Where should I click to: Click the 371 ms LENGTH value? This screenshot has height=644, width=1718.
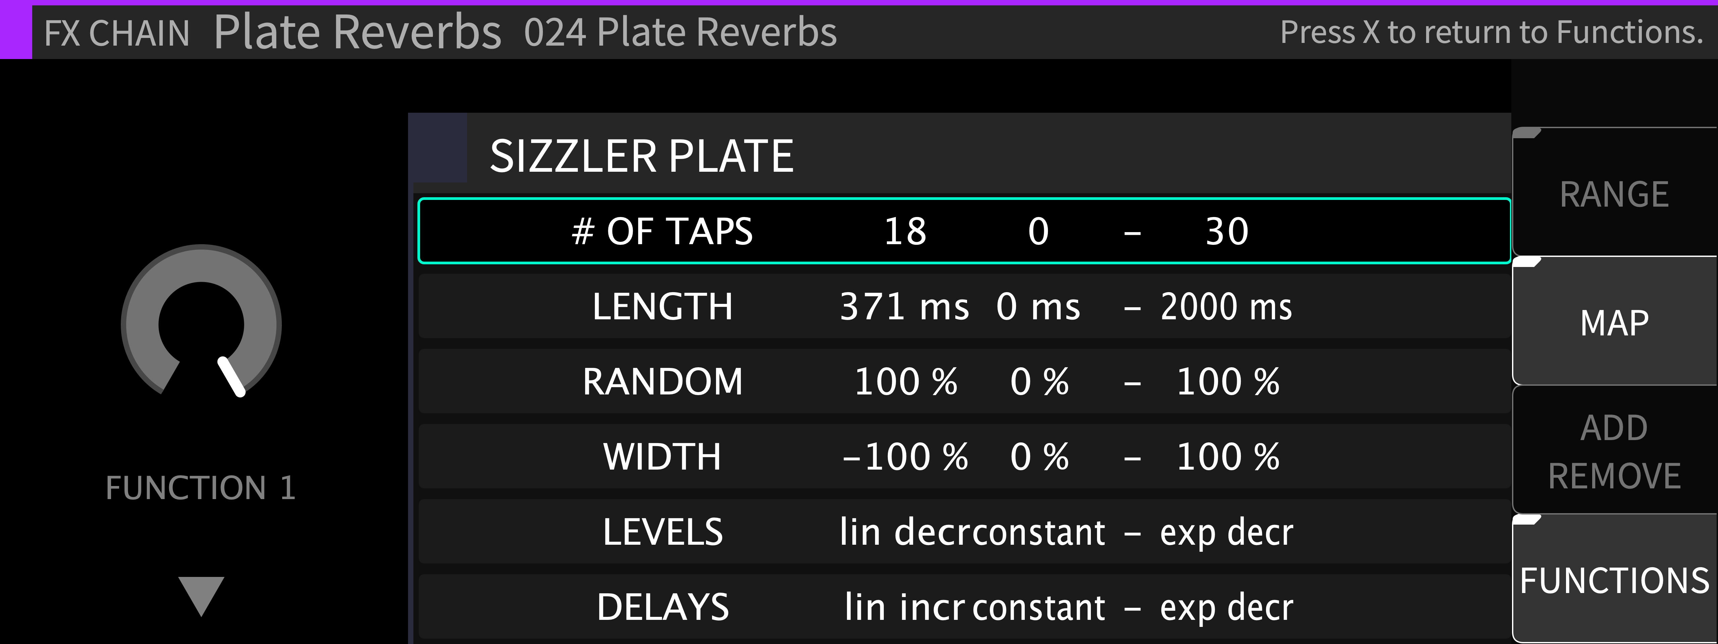pyautogui.click(x=904, y=307)
